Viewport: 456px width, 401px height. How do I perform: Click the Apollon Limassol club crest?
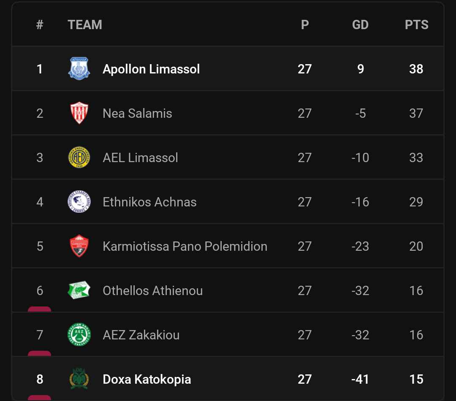pyautogui.click(x=79, y=69)
